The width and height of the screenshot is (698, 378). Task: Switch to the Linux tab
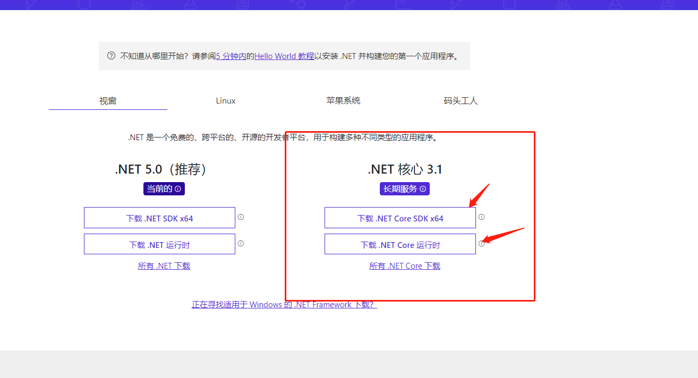tap(226, 100)
